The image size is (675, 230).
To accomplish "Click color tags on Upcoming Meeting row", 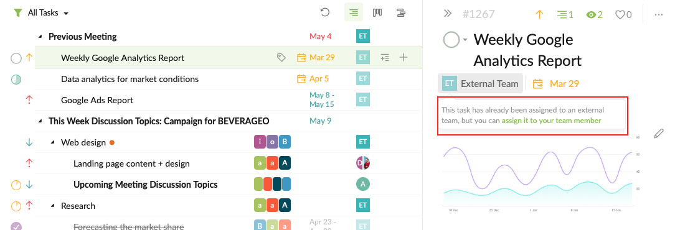I will point(273,184).
